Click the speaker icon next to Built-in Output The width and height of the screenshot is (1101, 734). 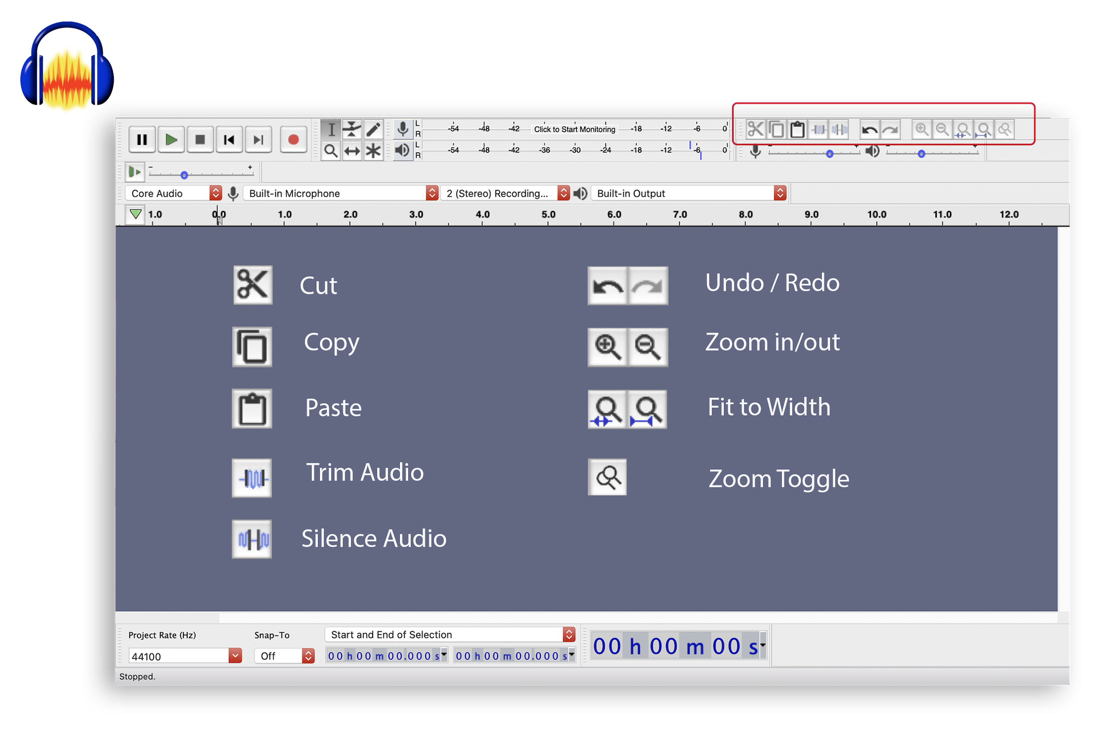coord(580,193)
